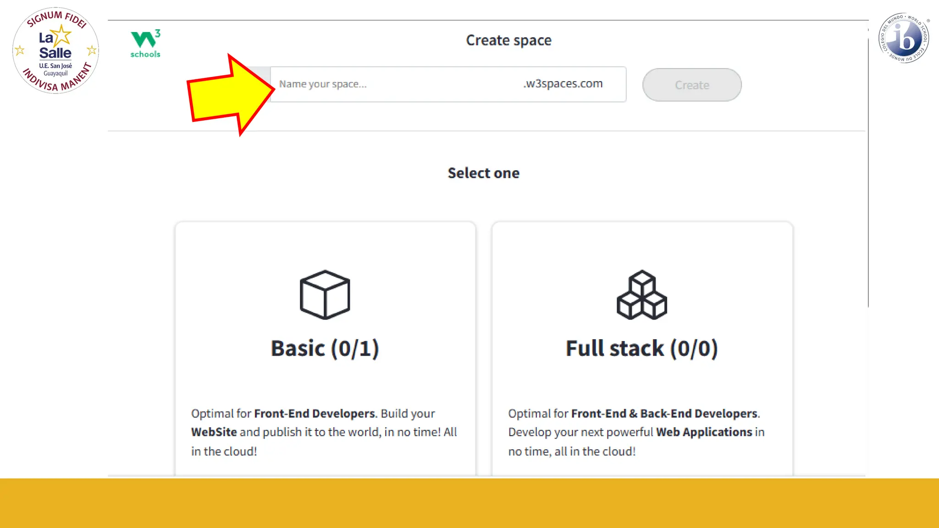The height and width of the screenshot is (528, 939).
Task: Click the W3Schools logo icon
Action: [x=145, y=44]
